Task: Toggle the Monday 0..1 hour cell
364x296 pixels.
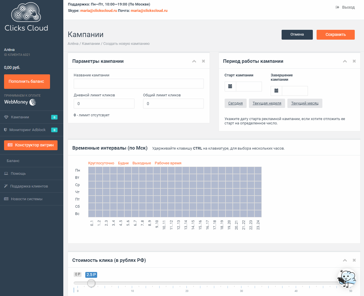Action: coord(92,170)
